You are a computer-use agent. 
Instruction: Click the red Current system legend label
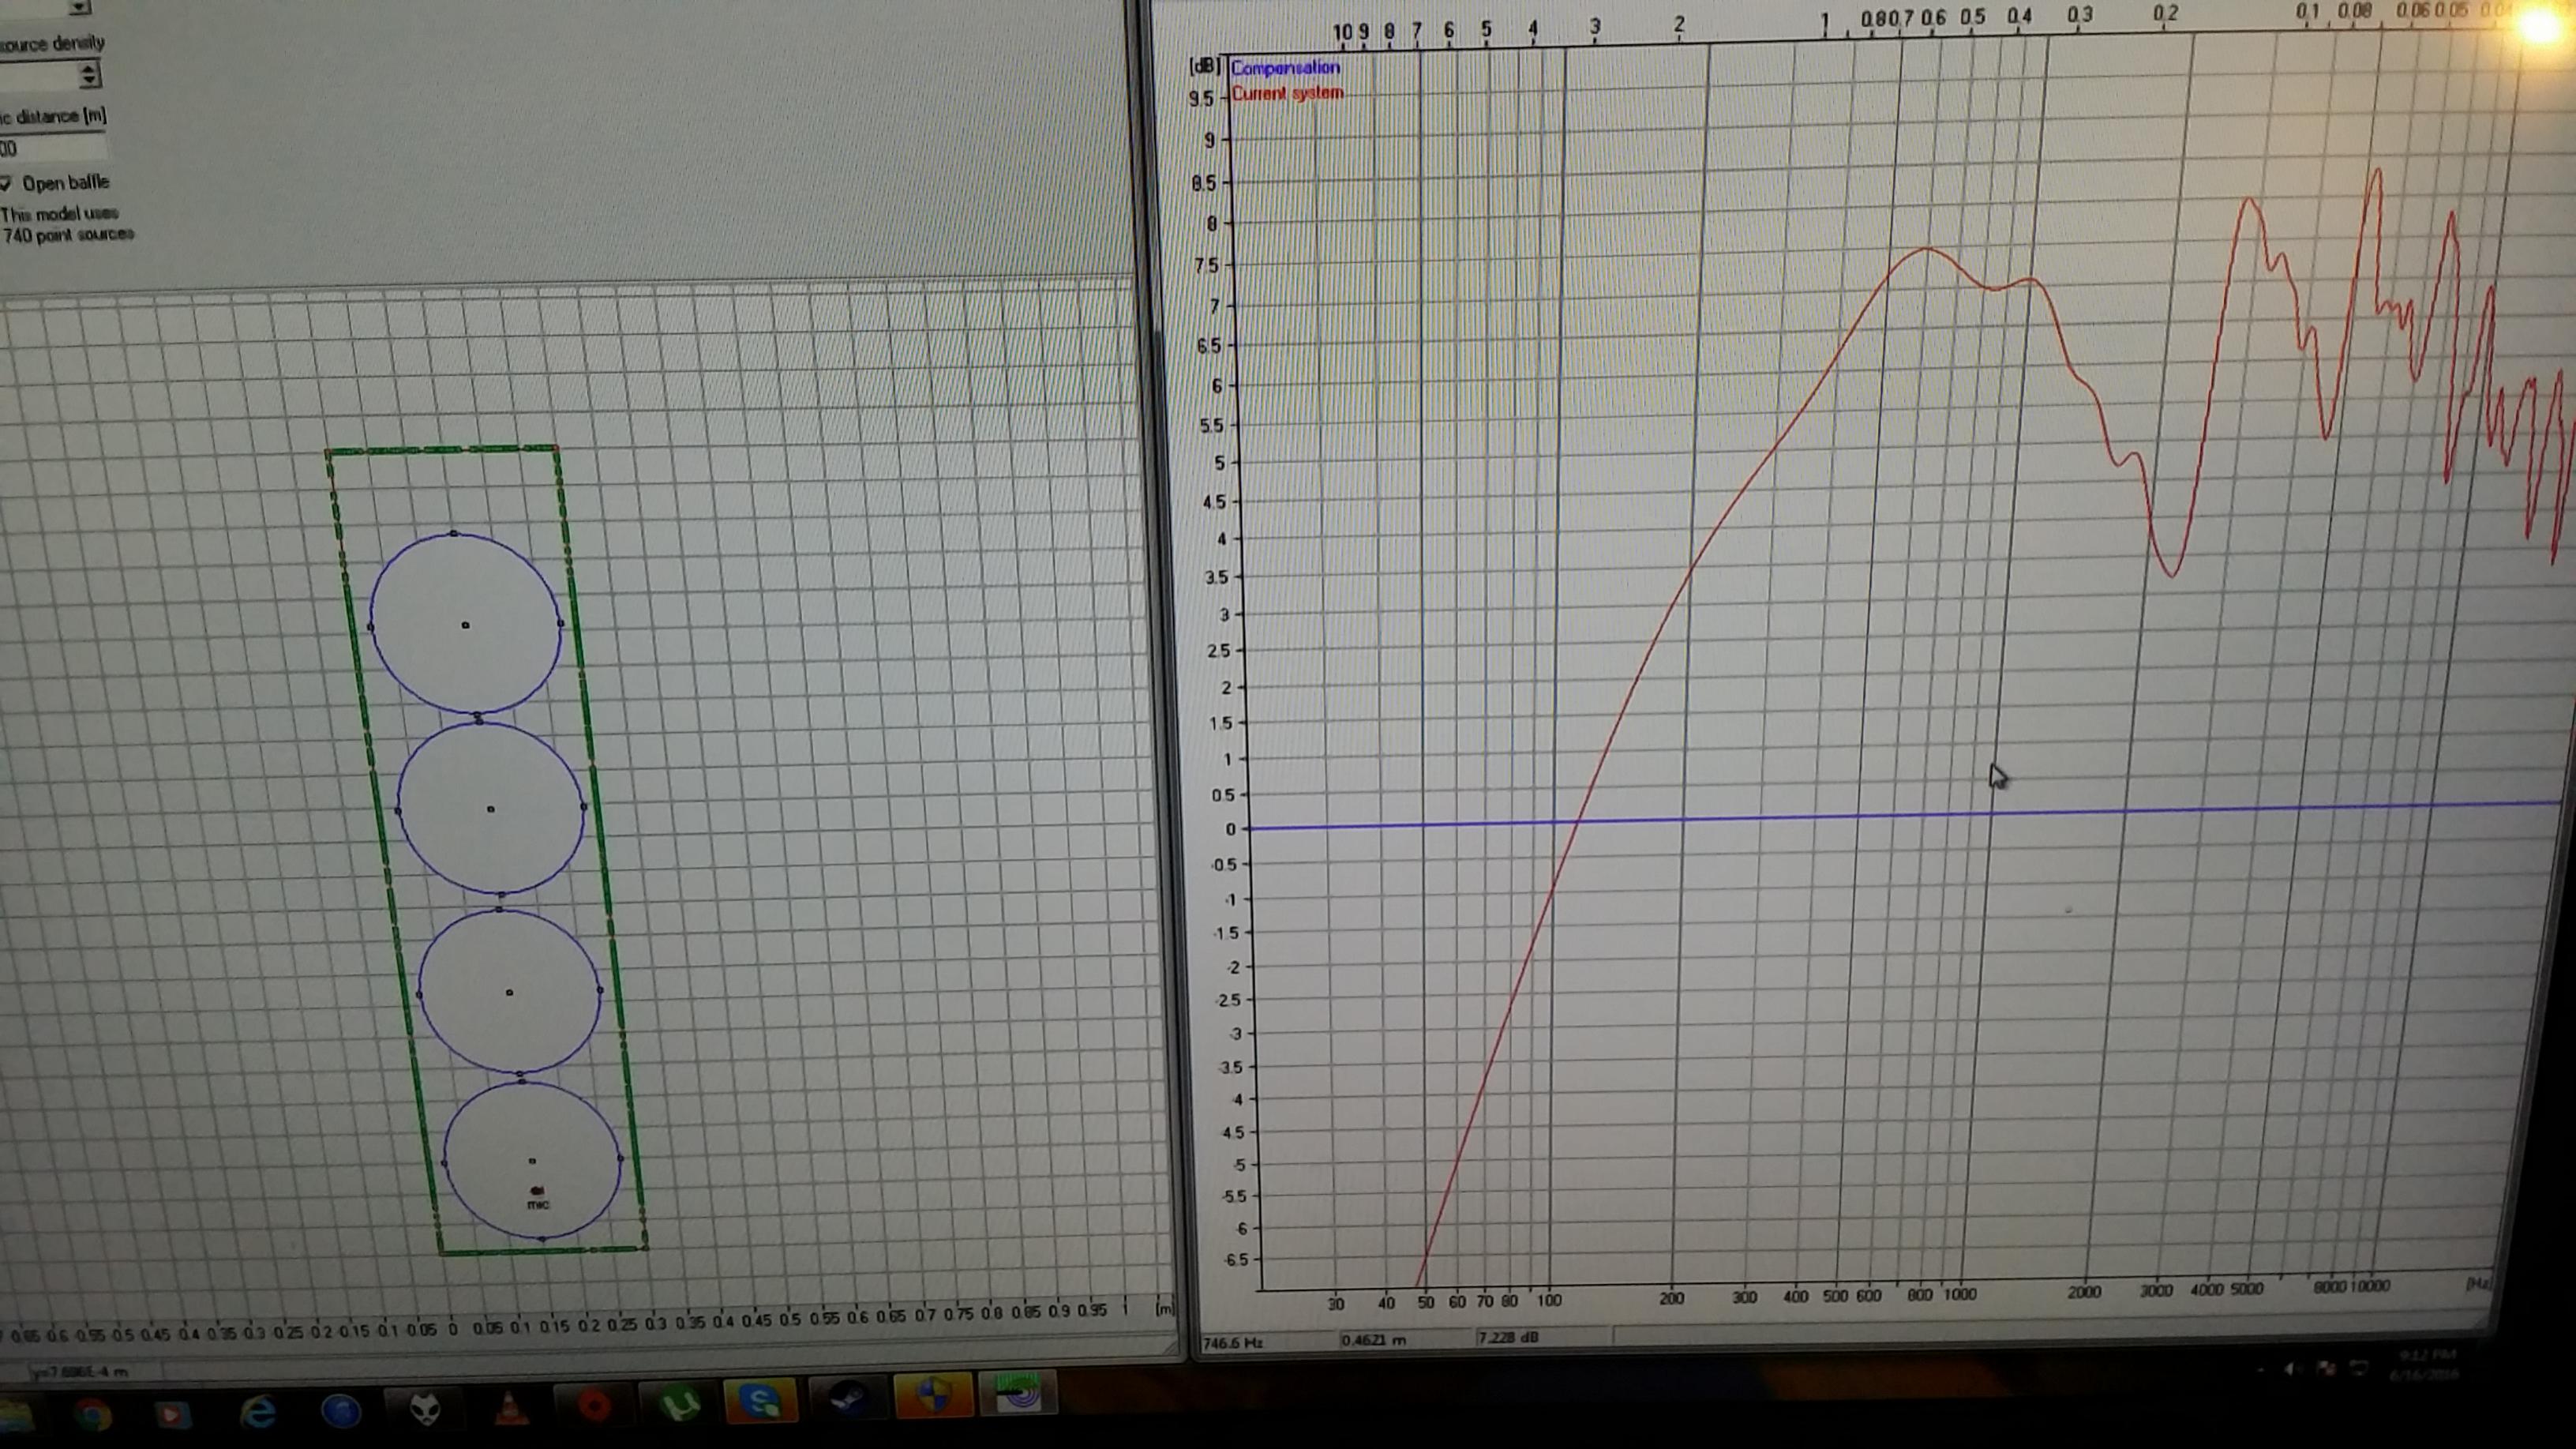tap(1287, 93)
